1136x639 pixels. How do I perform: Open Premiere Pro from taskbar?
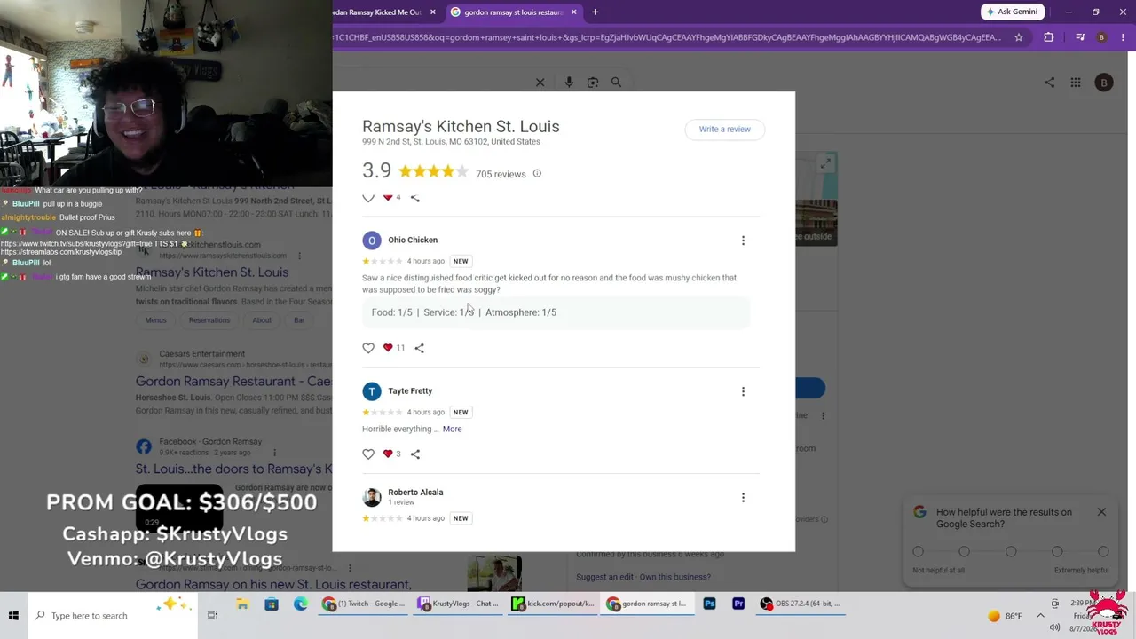[738, 604]
